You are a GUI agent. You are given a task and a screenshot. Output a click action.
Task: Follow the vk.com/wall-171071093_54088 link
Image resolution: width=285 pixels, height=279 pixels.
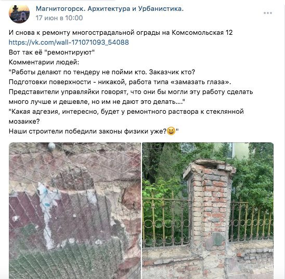tap(69, 42)
